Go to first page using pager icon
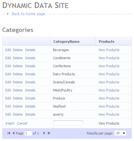Screen dimensions: 134x141 click(x=9, y=133)
